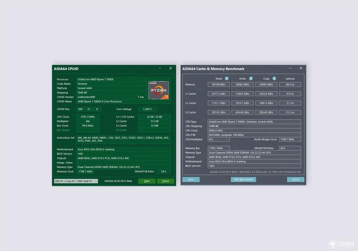
Task: Select L1 Cache Latency value 0.9 ns
Action: tap(290, 94)
